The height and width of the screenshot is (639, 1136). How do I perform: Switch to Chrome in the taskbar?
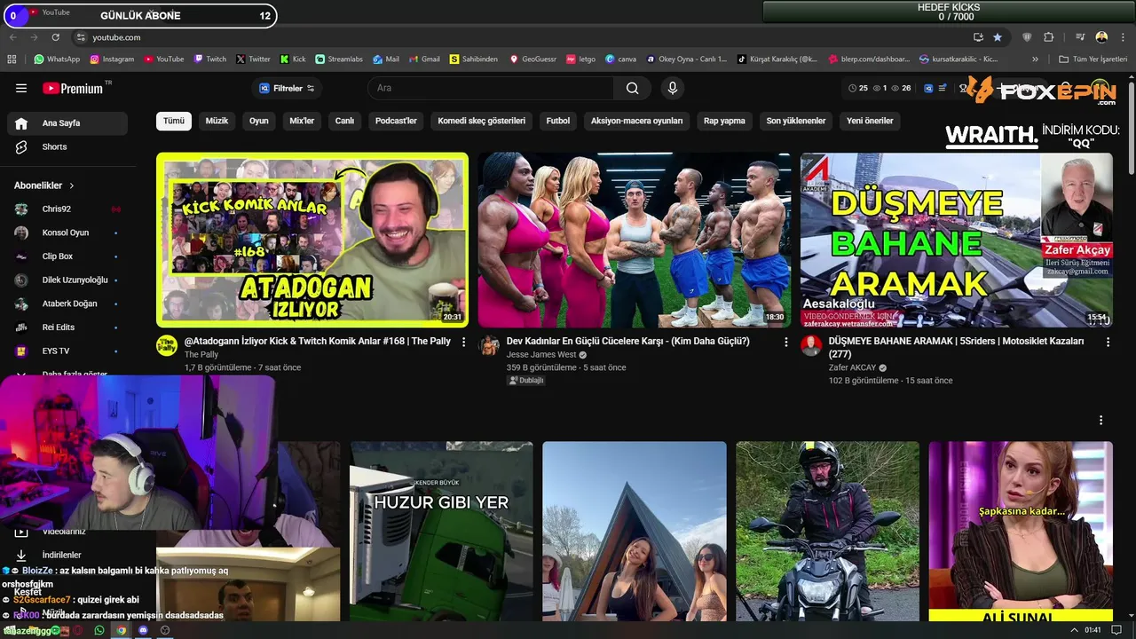(122, 630)
